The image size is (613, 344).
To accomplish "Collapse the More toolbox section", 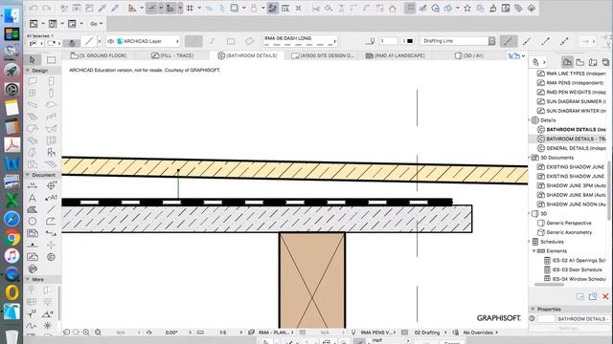I will 28,279.
